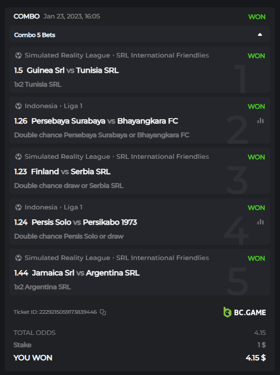Click Liga 1 breadcrumb on Persis Solo bet
280x375 pixels.
pyautogui.click(x=73, y=207)
